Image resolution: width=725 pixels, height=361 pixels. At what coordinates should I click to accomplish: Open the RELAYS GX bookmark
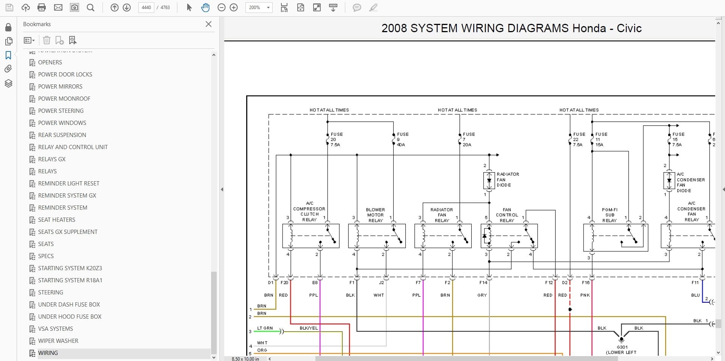pos(52,159)
